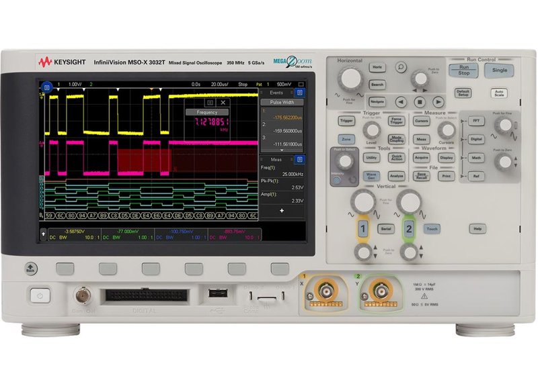Push channel 2 vertical scale knob
Viewport: 538px width, 376px height.
[x=409, y=201]
